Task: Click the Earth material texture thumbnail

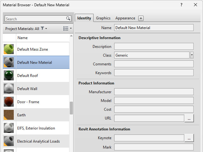Action: [9, 115]
